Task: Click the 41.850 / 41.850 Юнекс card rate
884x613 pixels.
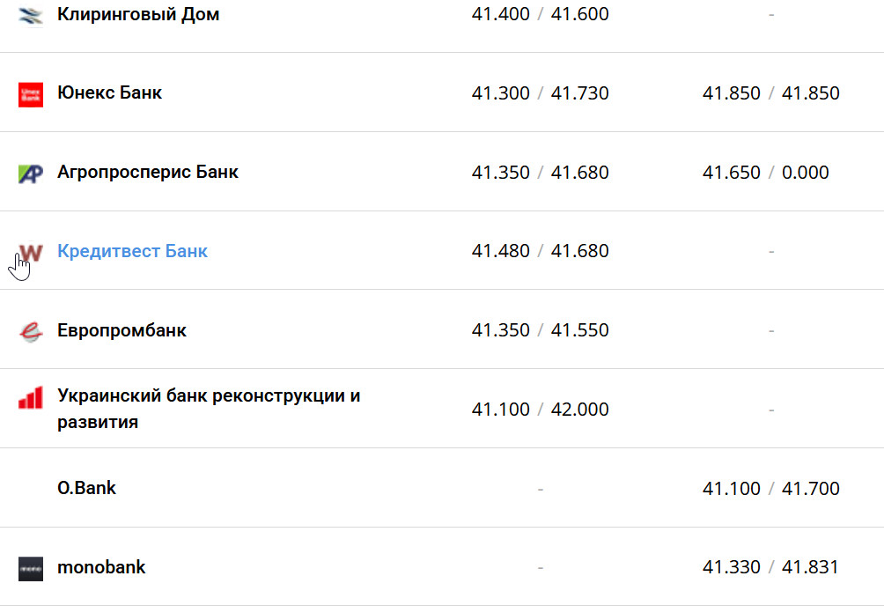Action: pos(770,93)
